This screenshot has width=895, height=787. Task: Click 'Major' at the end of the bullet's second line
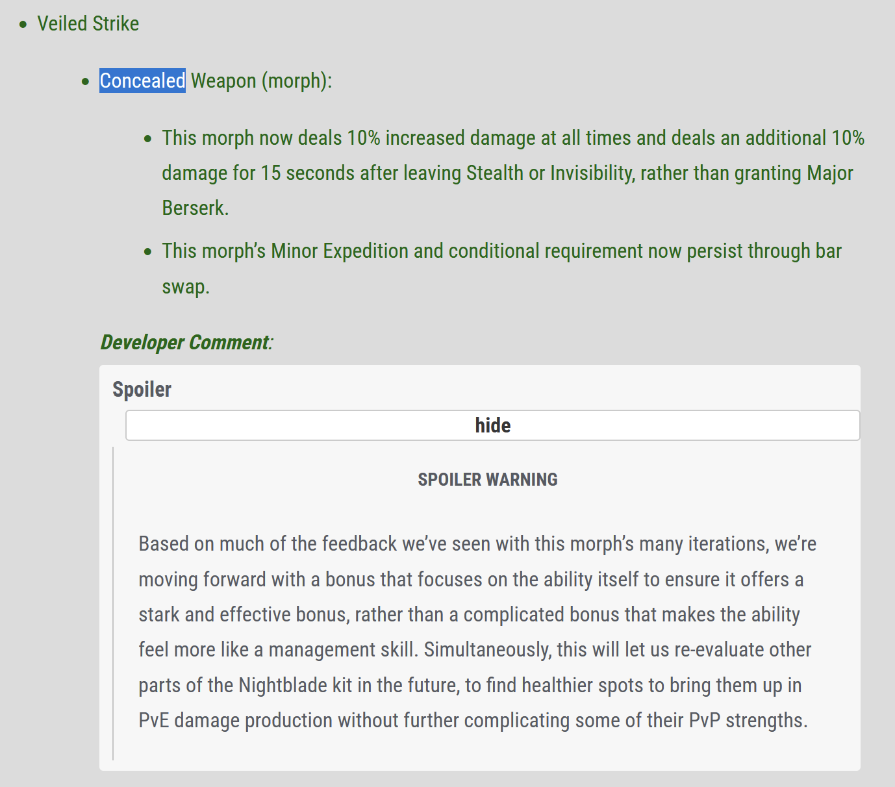point(830,173)
